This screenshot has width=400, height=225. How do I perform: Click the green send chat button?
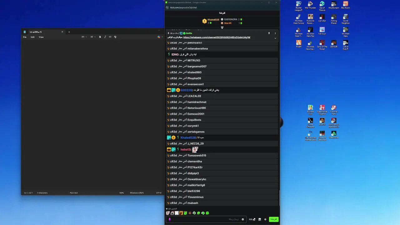pos(273,219)
